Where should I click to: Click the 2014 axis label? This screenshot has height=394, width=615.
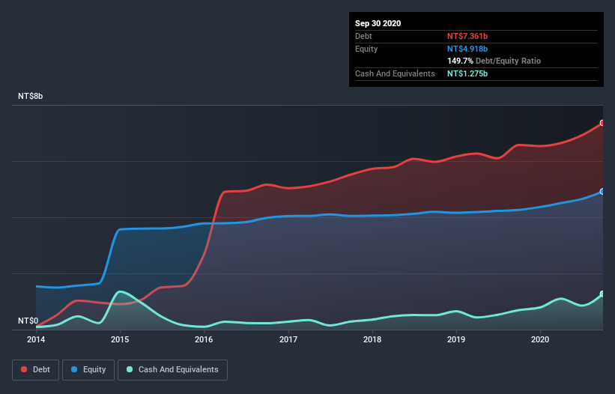coord(36,339)
